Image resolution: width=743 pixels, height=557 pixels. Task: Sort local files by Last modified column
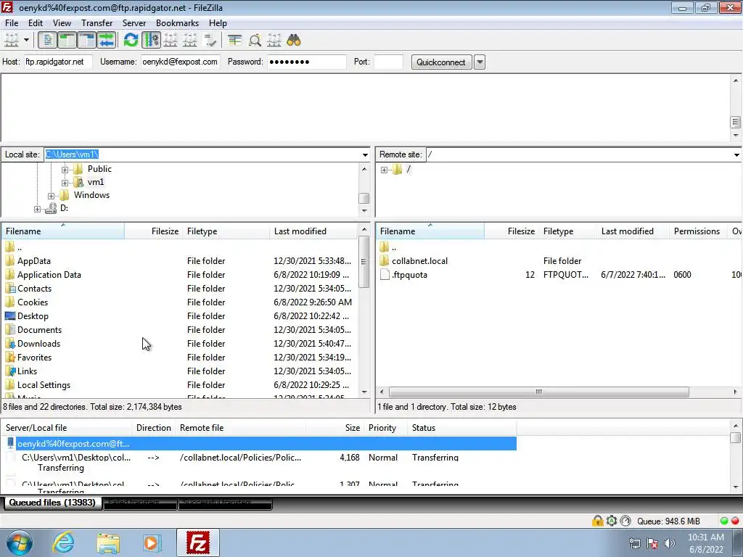(x=313, y=231)
